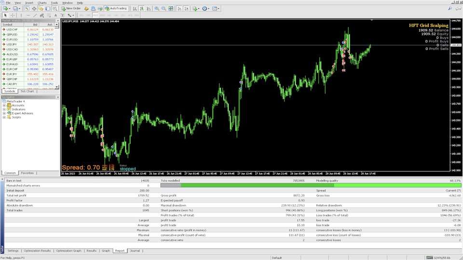The height and width of the screenshot is (260, 463).
Task: Toggle Terminal panel visibility icon
Action: (48, 9)
